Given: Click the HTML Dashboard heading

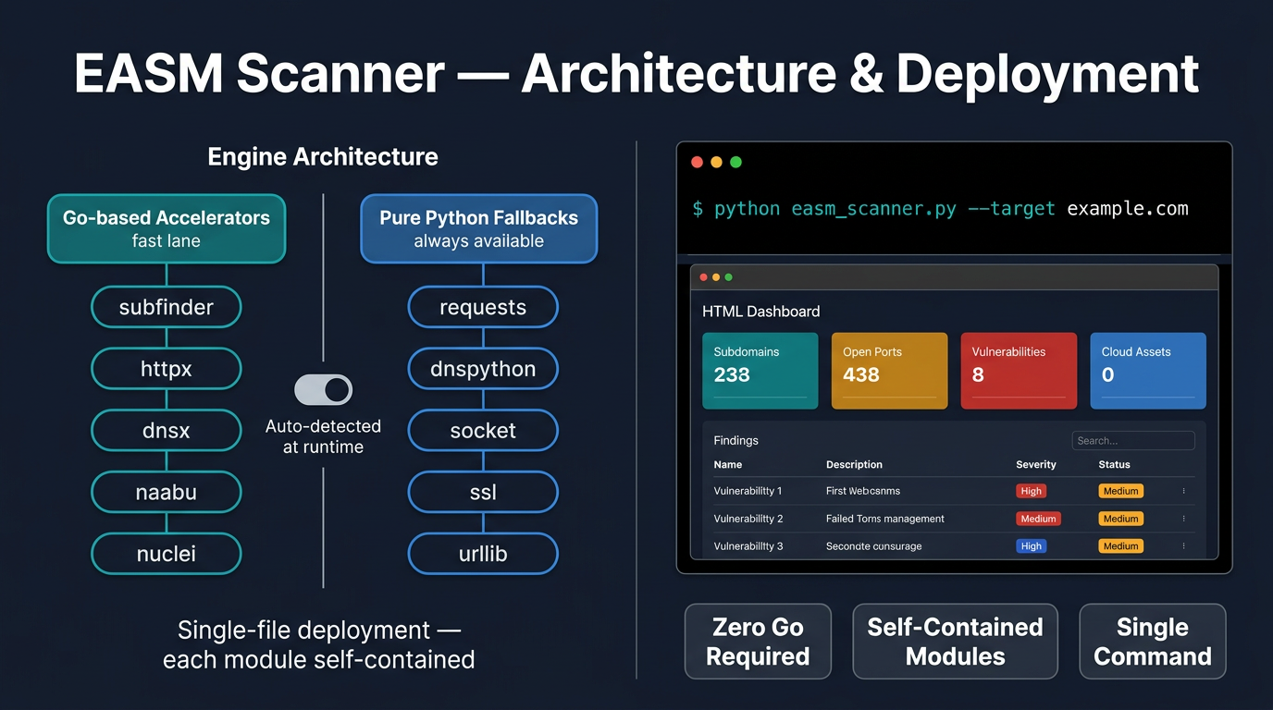Looking at the screenshot, I should coord(760,312).
